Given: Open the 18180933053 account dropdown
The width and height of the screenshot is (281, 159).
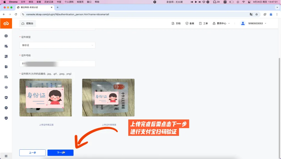Looking at the screenshot, I should click(x=253, y=23).
